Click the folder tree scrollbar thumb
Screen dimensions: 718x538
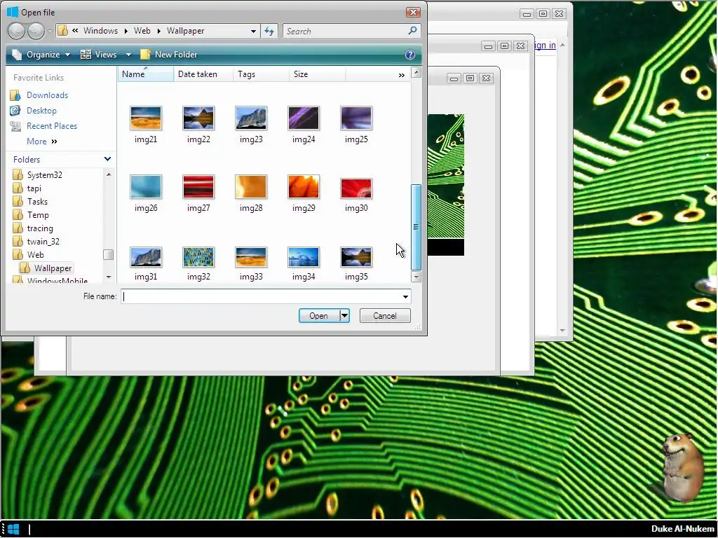(x=108, y=254)
